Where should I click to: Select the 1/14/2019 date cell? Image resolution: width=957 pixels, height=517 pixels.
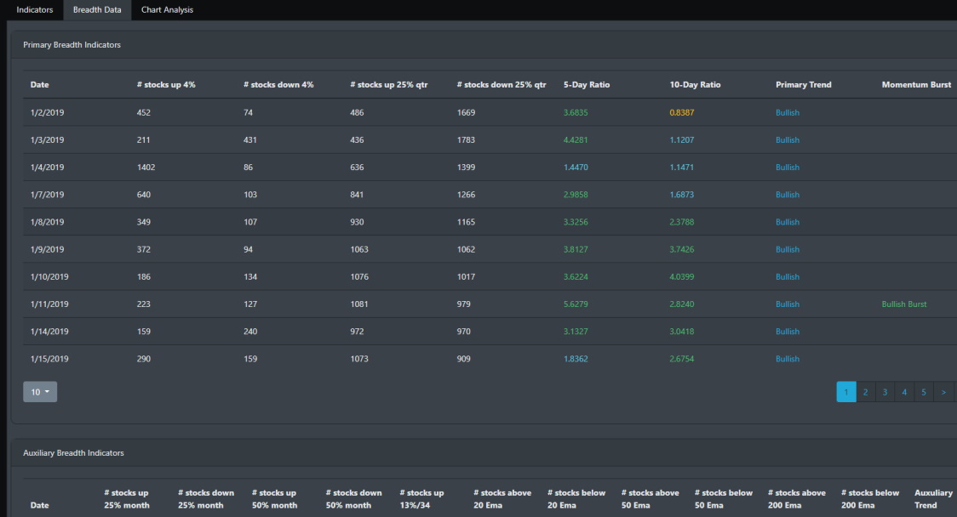click(49, 332)
